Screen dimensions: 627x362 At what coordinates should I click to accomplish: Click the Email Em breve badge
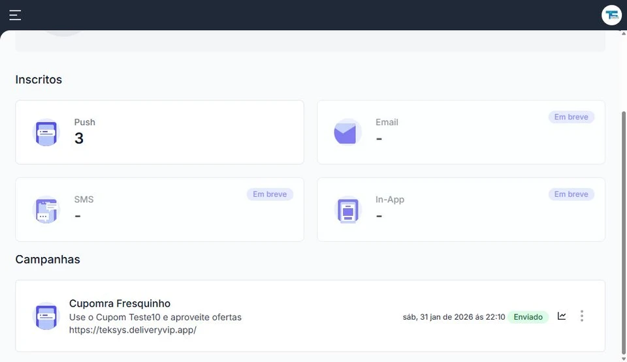pyautogui.click(x=571, y=117)
